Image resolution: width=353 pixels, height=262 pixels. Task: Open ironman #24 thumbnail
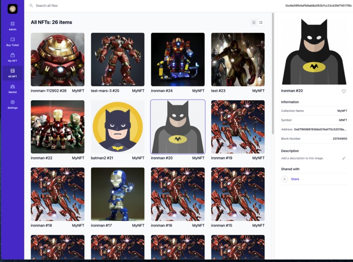click(178, 59)
